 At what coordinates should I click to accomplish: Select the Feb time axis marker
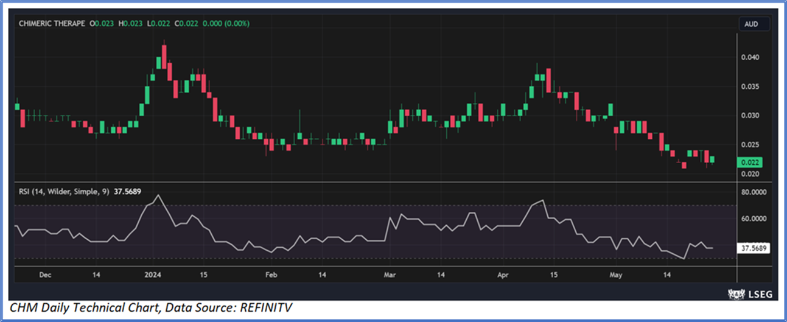pos(271,275)
